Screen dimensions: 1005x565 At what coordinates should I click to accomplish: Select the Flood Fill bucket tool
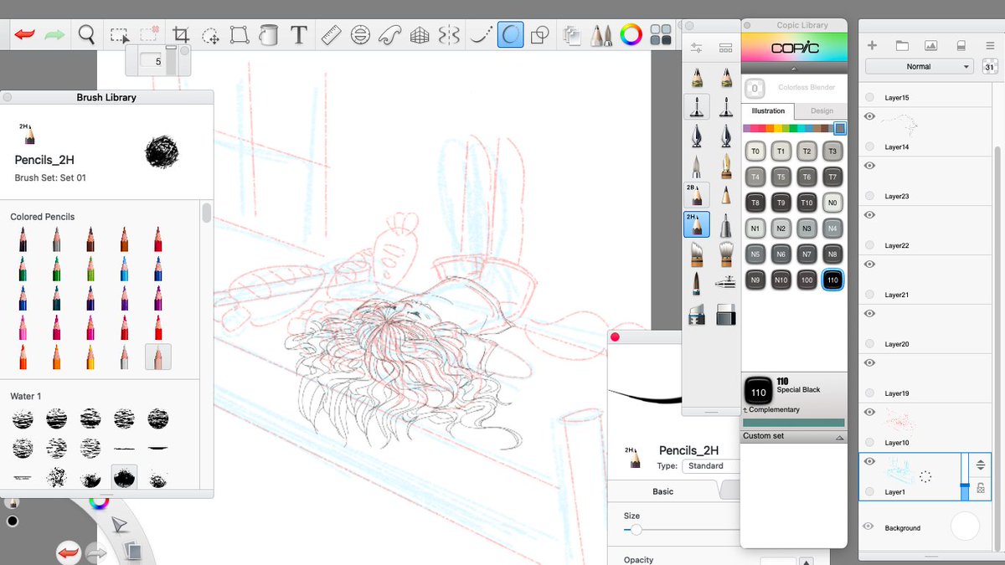point(269,34)
